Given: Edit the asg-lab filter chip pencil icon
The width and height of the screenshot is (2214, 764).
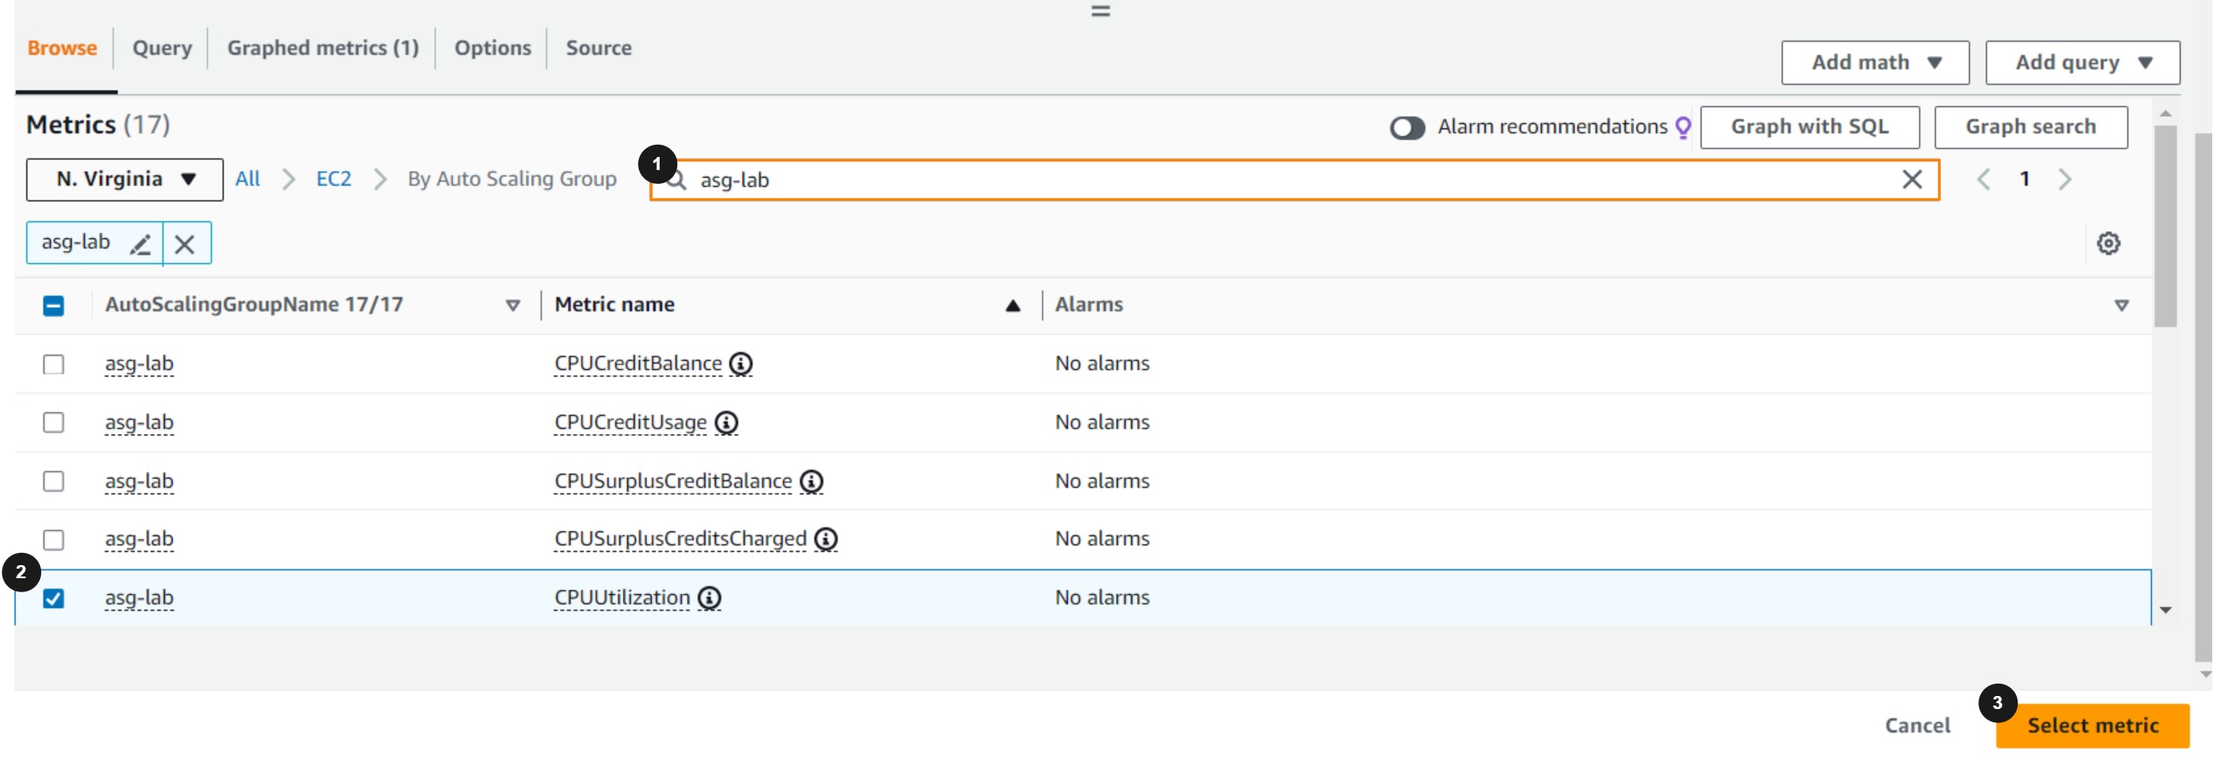Looking at the screenshot, I should [x=140, y=244].
